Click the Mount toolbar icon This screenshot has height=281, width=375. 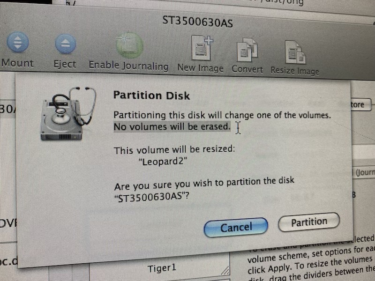point(18,42)
